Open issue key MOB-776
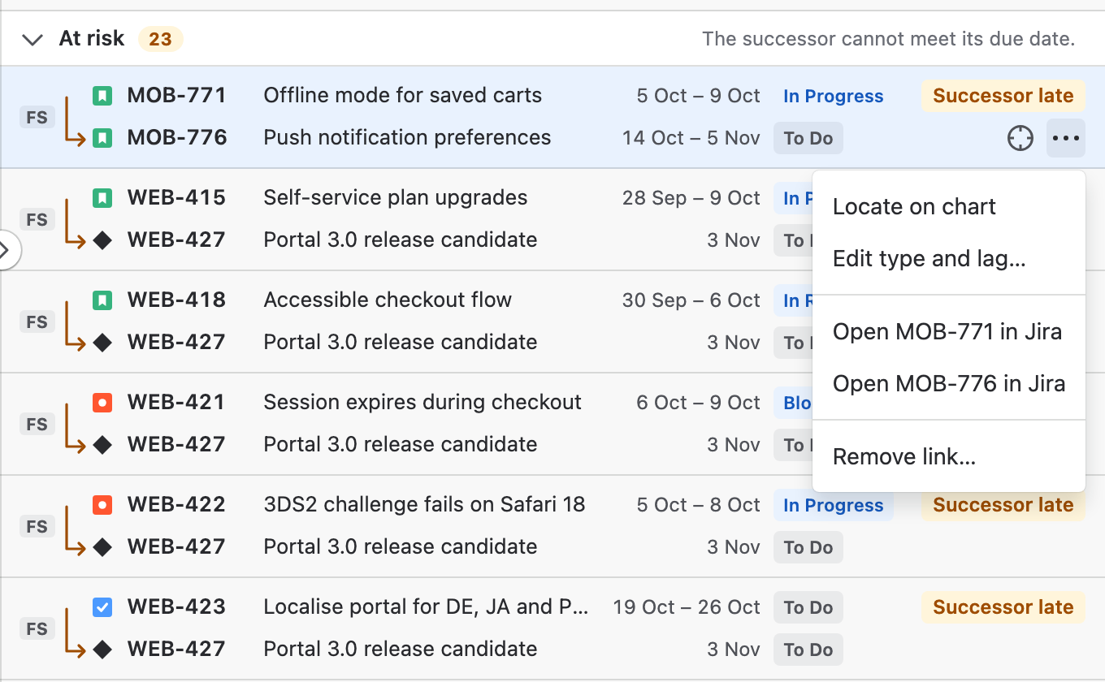The width and height of the screenshot is (1105, 682). click(x=177, y=138)
